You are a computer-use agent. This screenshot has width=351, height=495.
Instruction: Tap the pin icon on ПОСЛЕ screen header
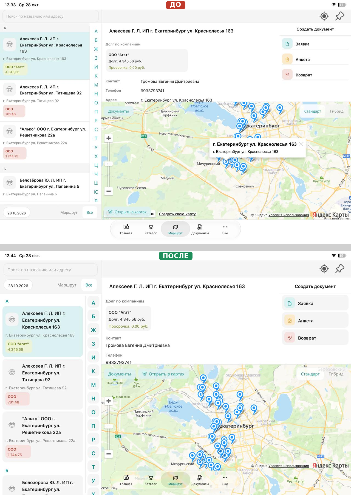[340, 268]
